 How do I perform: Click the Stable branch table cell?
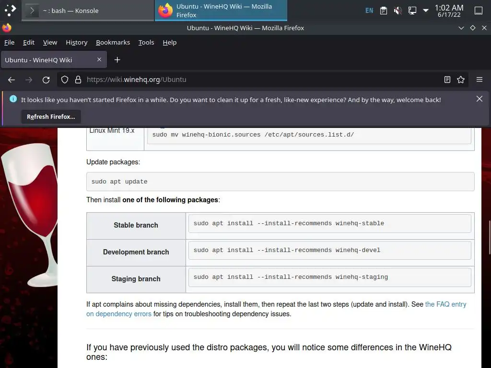click(x=136, y=225)
